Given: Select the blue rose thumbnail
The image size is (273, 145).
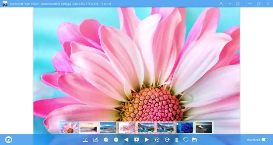Looking at the screenshot, I should coord(185,128).
